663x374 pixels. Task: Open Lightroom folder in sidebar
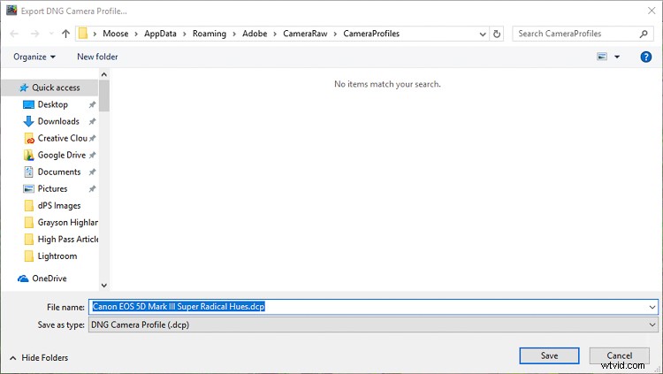click(57, 256)
